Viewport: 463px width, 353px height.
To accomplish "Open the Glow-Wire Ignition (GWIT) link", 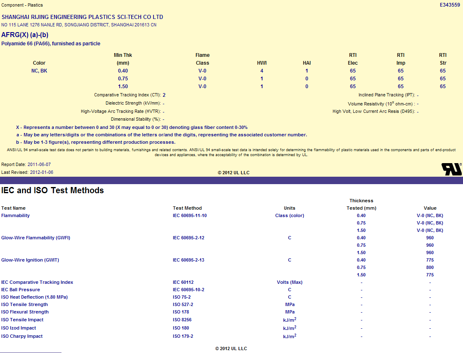I will (30, 260).
